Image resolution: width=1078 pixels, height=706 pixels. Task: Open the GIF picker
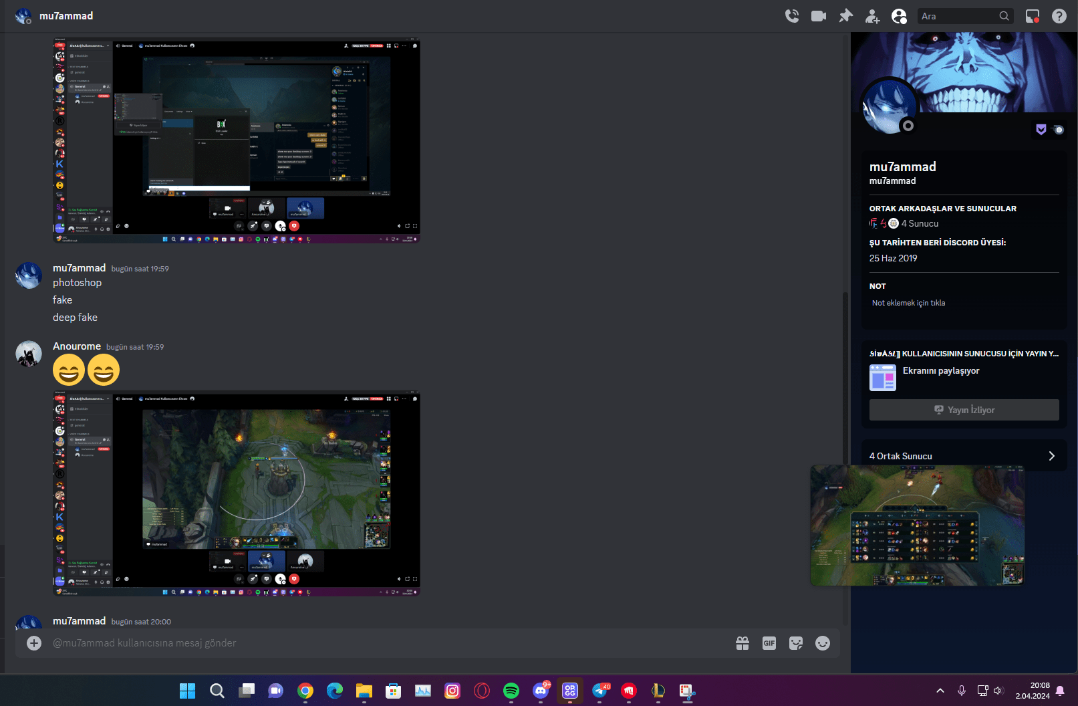click(769, 643)
